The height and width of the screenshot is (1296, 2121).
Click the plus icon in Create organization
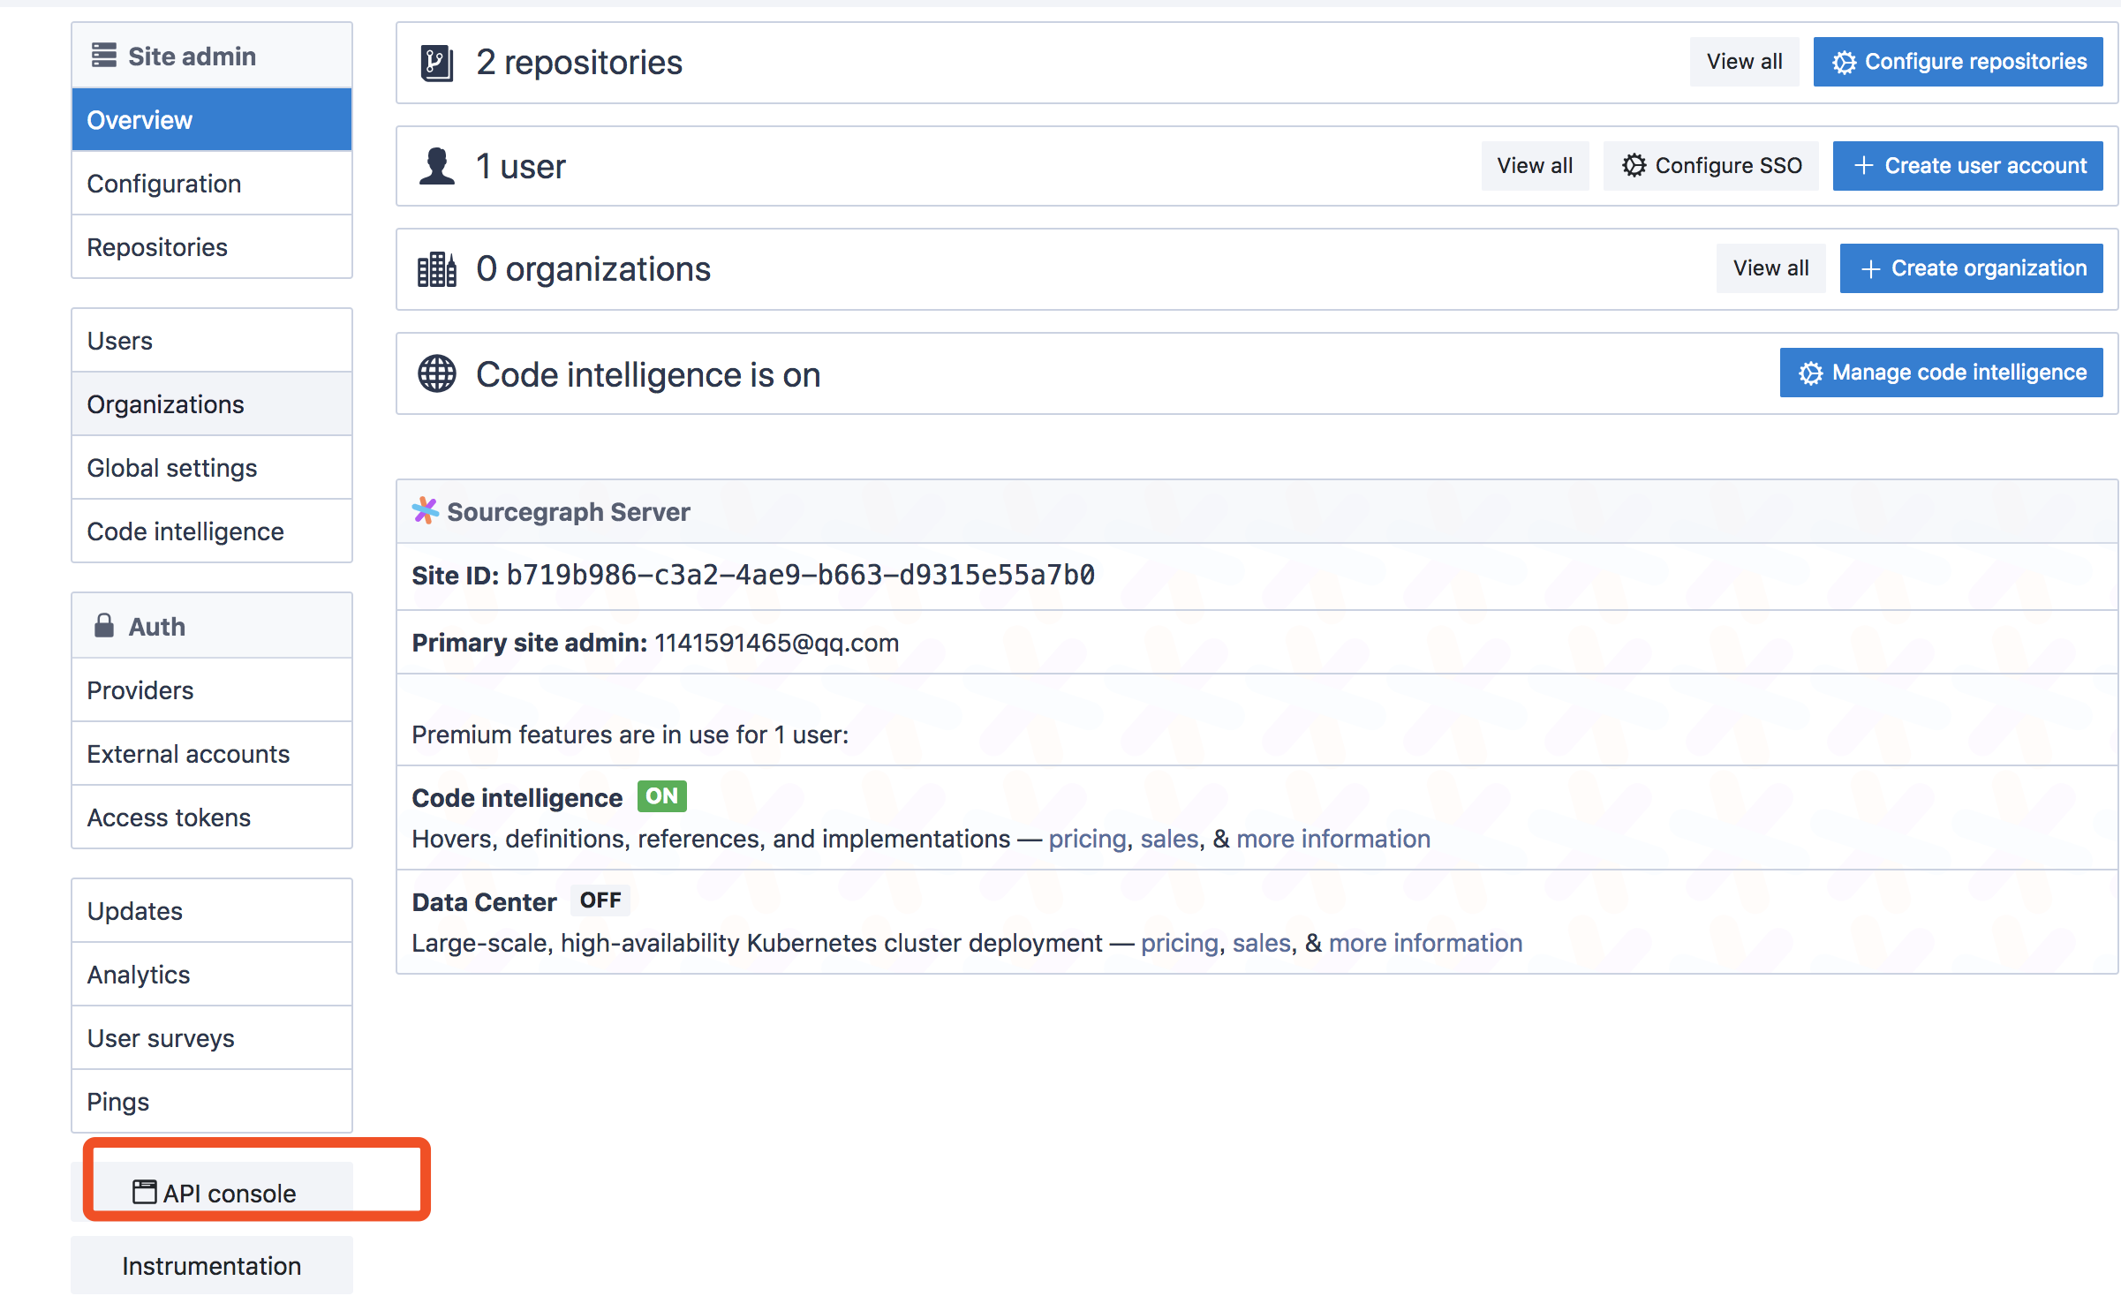(1870, 269)
